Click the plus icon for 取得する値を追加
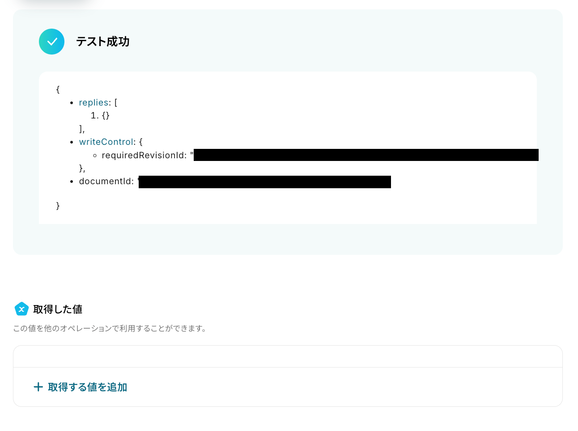Screen dimensions: 578x431 point(38,387)
